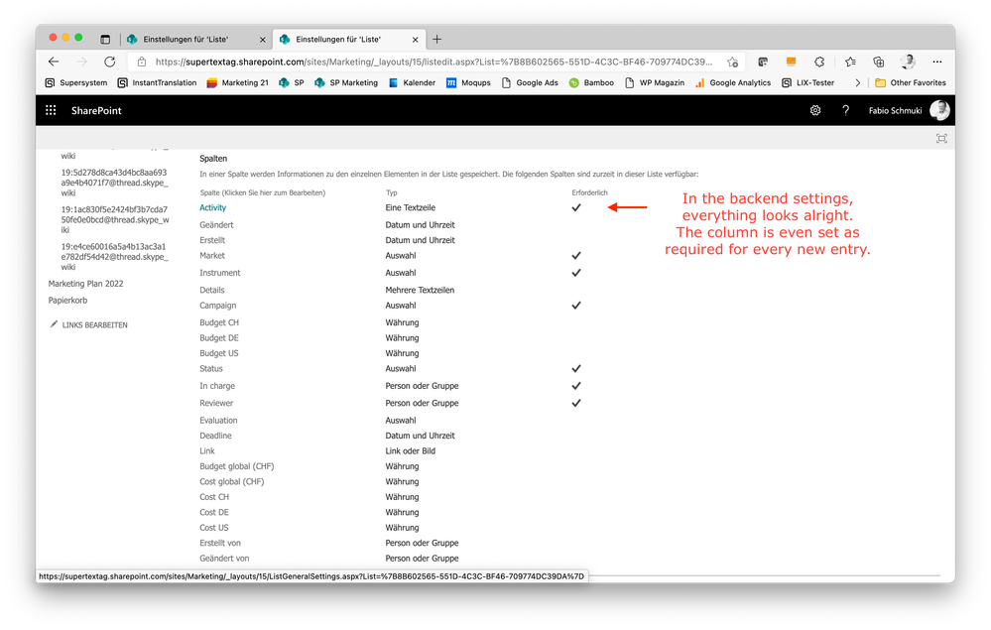Open the Moqups bookmark

(468, 82)
